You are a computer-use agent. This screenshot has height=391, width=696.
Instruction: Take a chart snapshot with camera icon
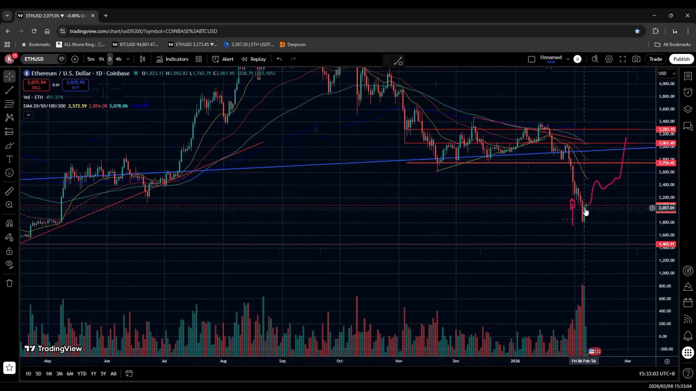click(x=636, y=59)
